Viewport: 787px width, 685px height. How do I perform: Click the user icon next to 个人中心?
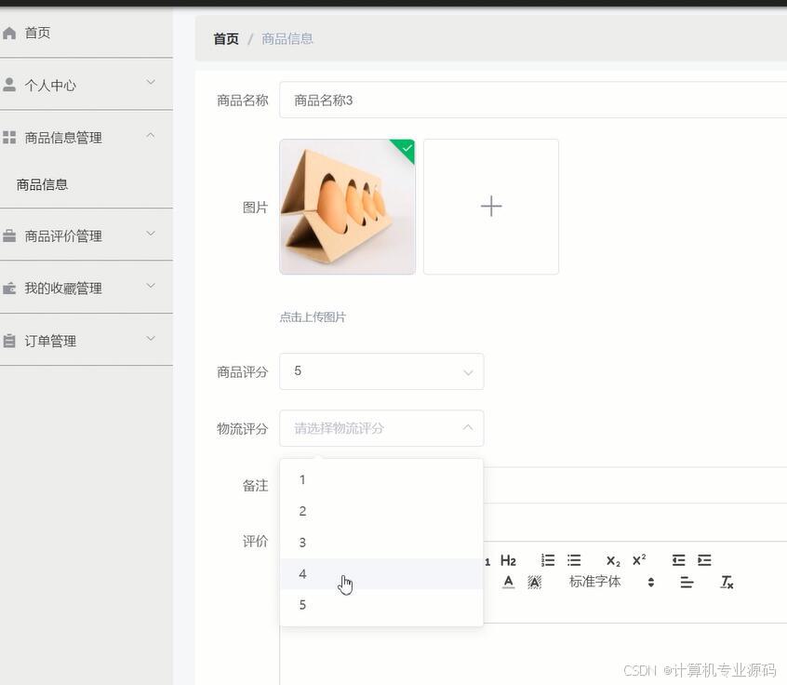click(9, 85)
